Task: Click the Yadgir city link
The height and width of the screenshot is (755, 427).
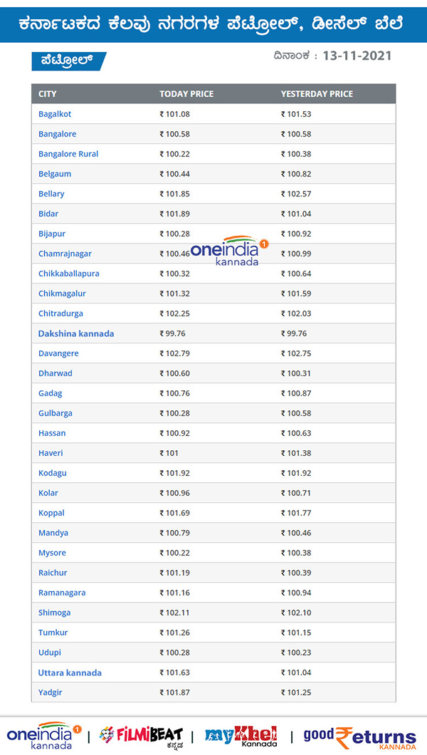Action: pos(50,692)
